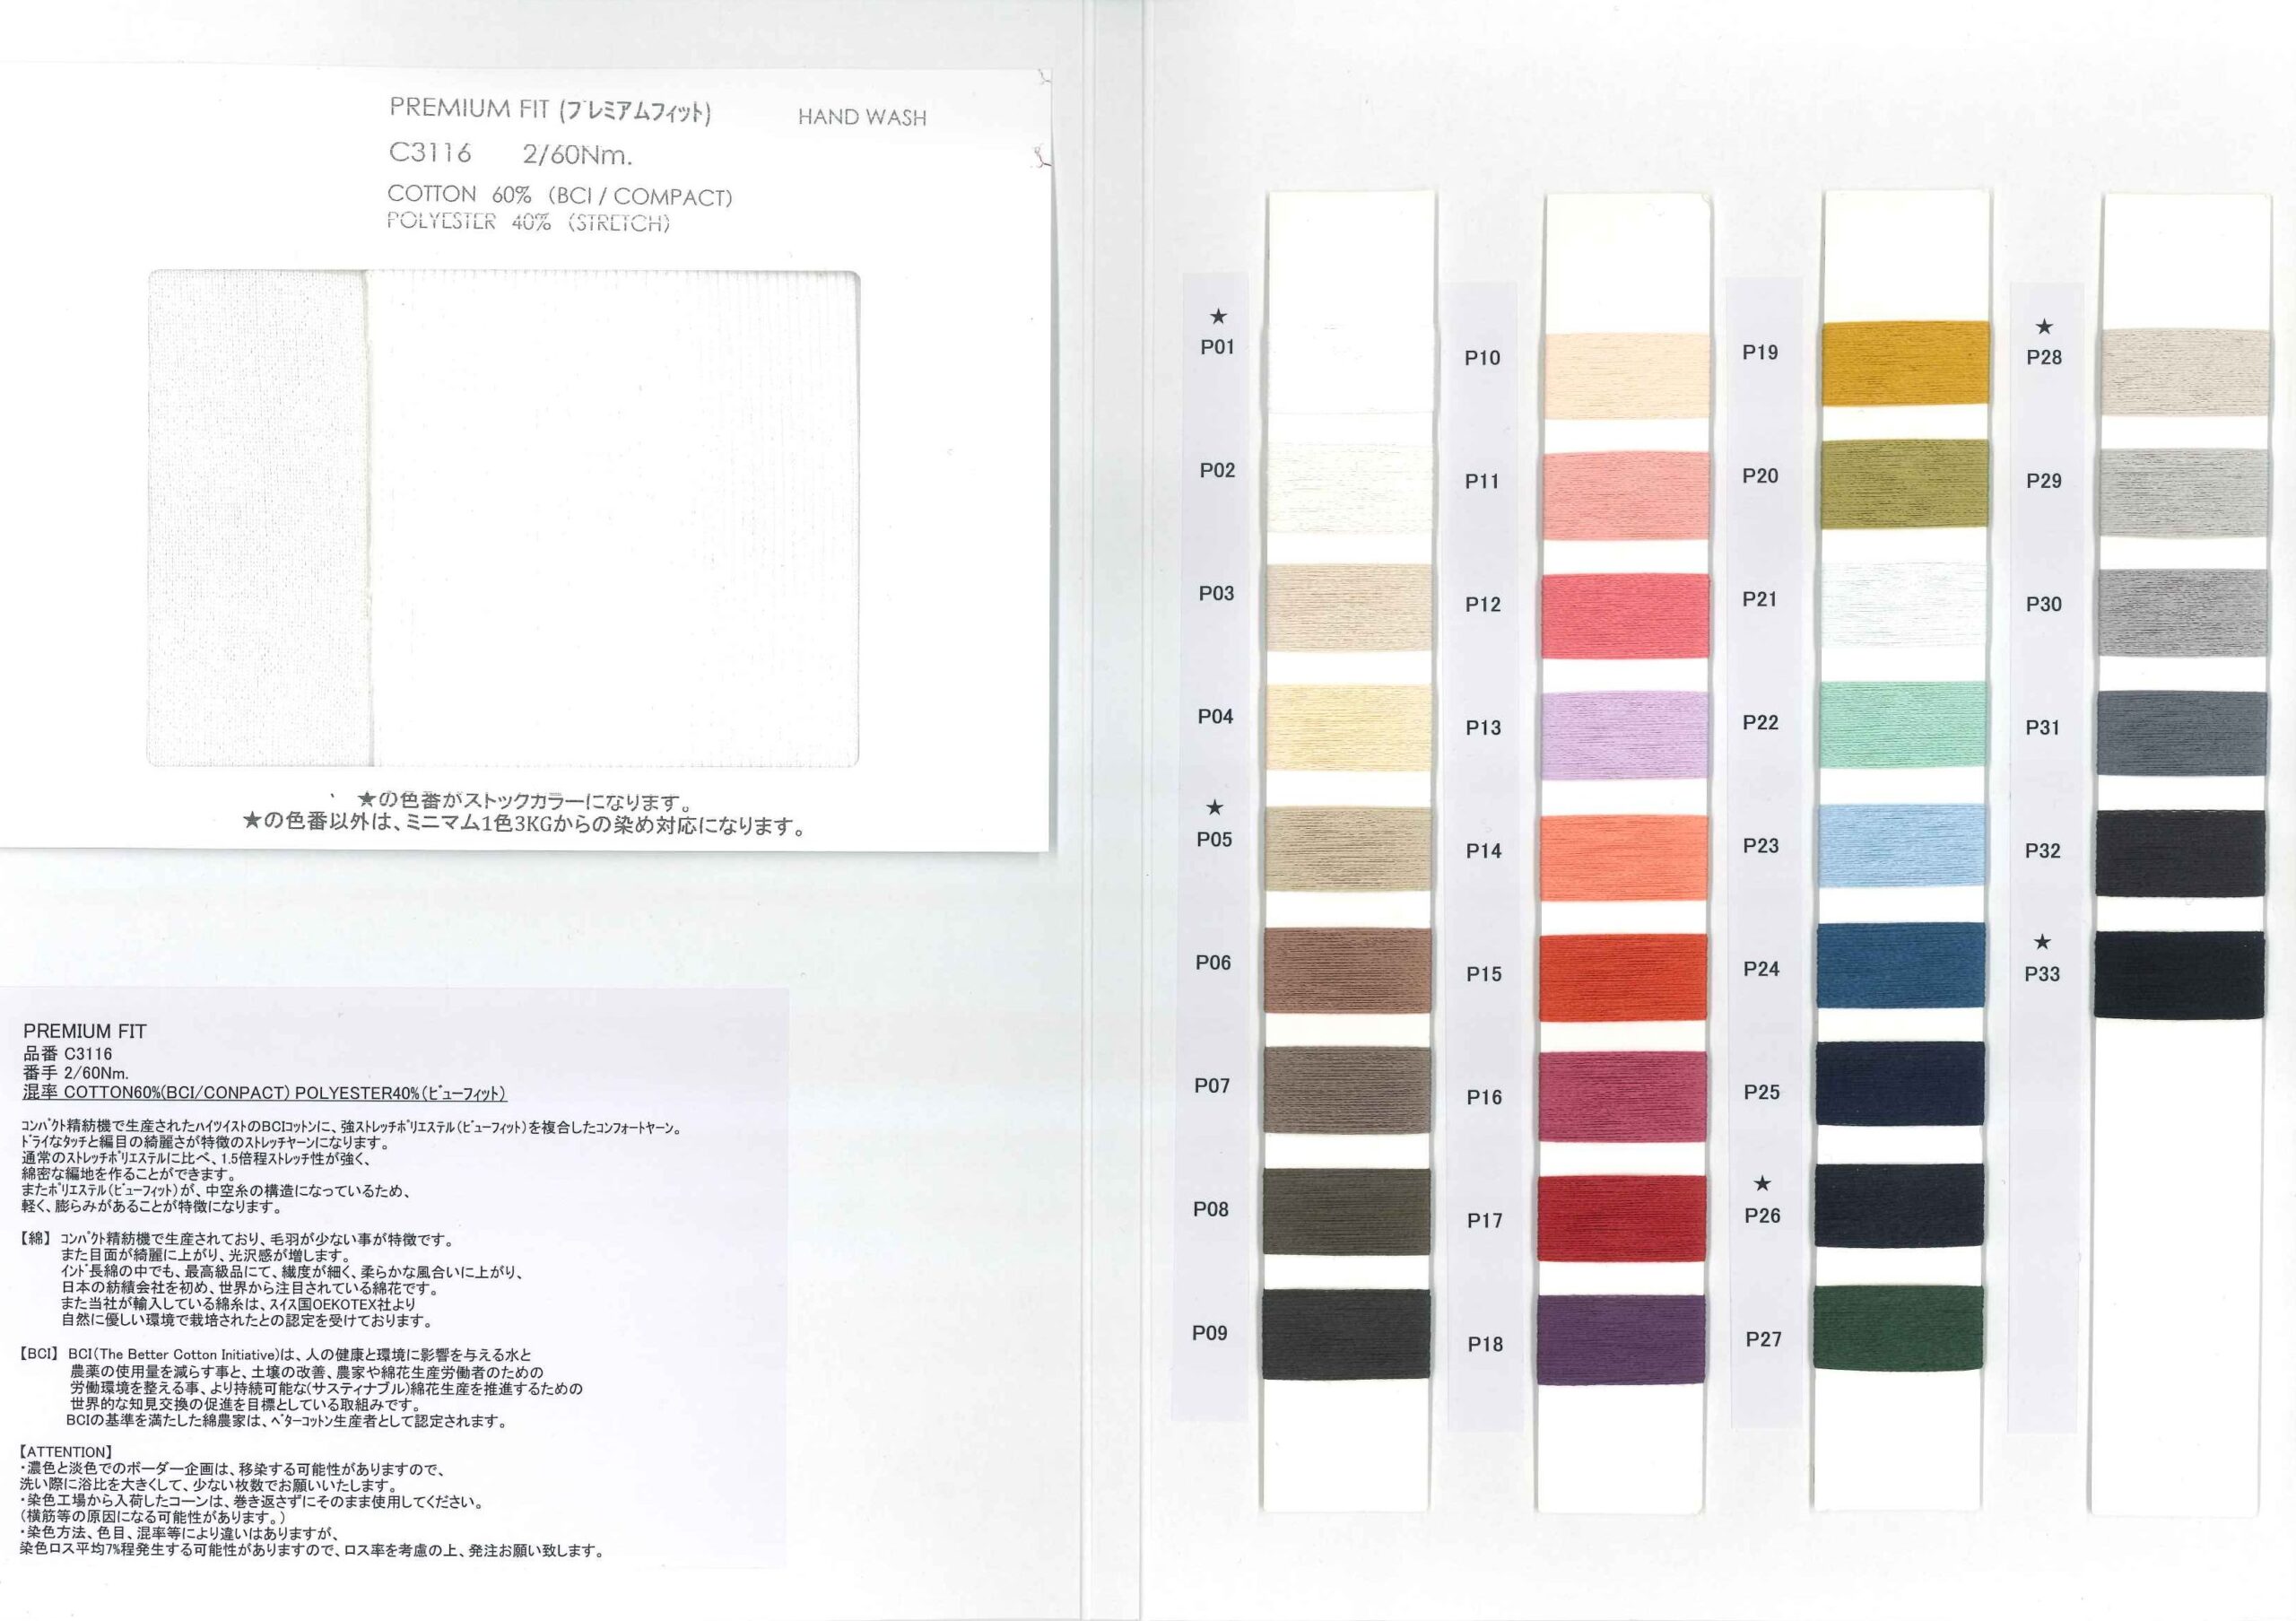Screen dimensions: 2296x1621
Task: Pick the P33 black yarn swatch
Action: (2180, 975)
